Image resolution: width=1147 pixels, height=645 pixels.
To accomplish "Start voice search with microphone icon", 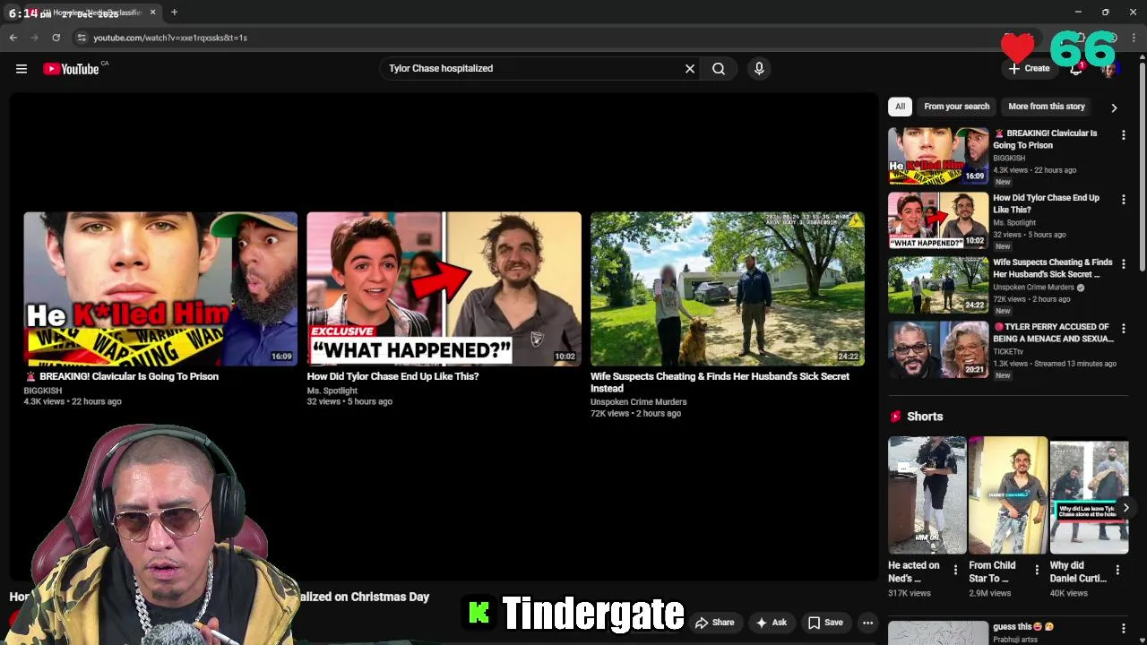I will point(759,69).
